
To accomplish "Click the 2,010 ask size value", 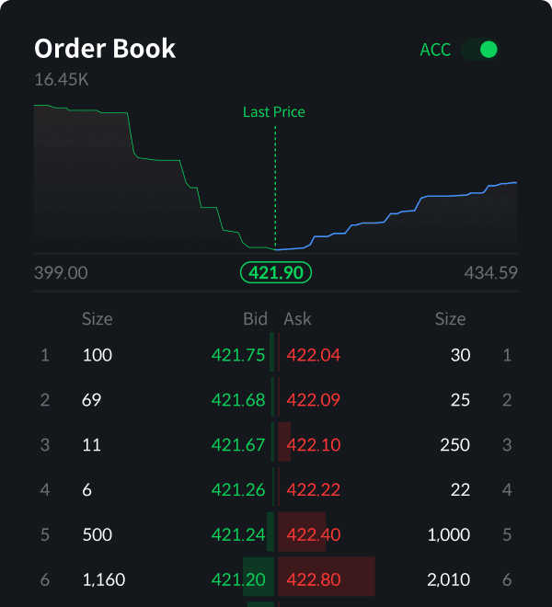I will click(449, 580).
